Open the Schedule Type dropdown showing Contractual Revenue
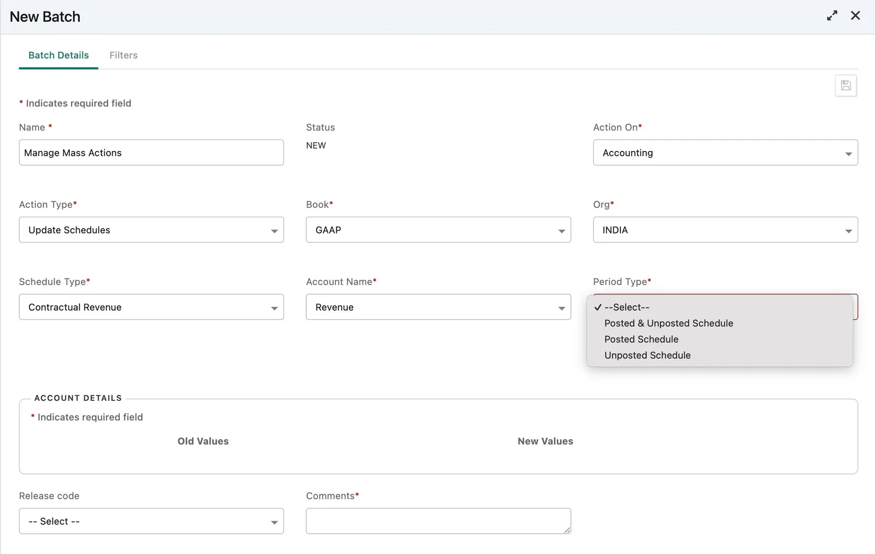 (151, 307)
